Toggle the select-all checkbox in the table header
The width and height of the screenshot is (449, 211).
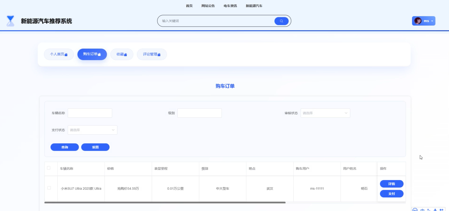pyautogui.click(x=49, y=169)
